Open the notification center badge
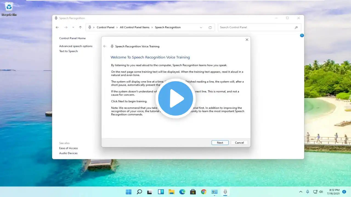This screenshot has height=197, width=351. click(x=344, y=192)
